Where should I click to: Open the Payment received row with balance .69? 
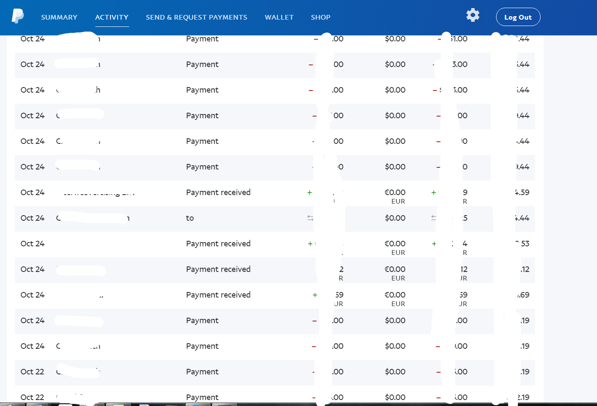[x=218, y=295]
